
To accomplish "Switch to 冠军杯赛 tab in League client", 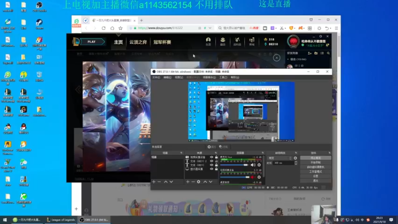I will coord(162,42).
